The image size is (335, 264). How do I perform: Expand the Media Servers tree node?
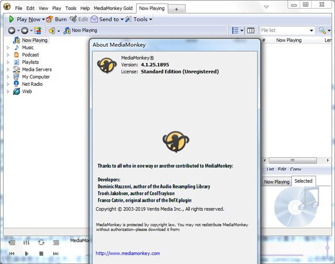(8, 70)
